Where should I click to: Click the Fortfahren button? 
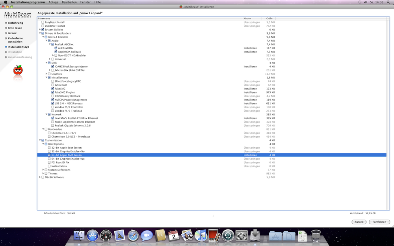coord(379,222)
